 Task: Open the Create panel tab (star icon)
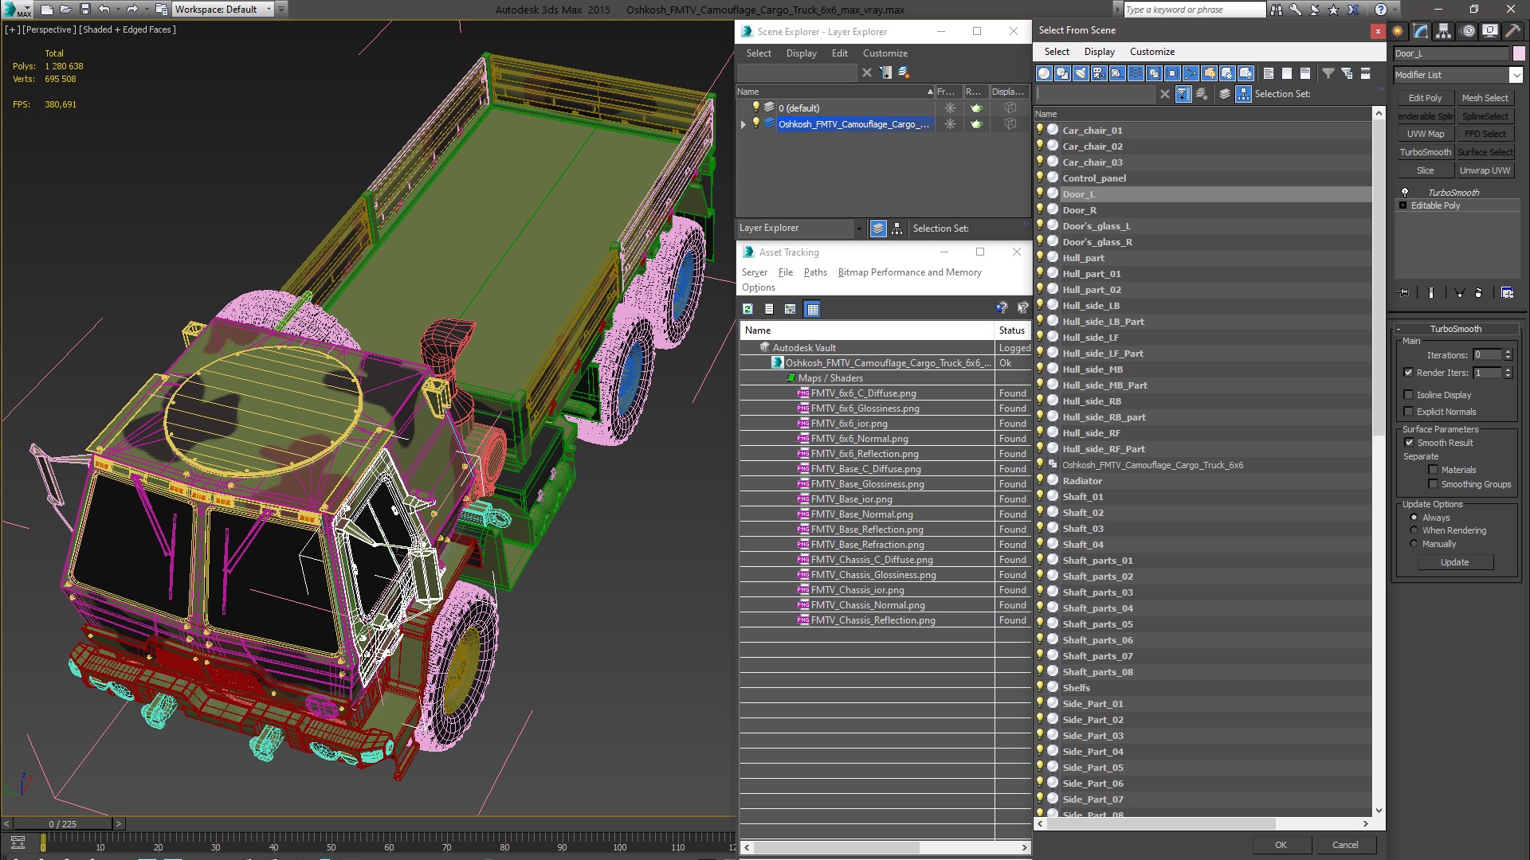coord(1398,31)
